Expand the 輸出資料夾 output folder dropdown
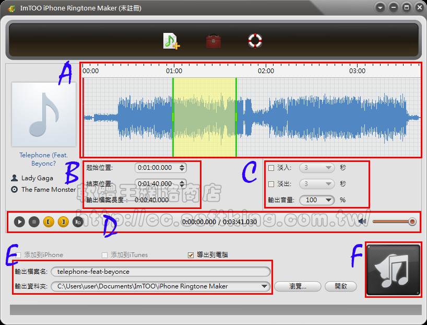 (x=264, y=286)
